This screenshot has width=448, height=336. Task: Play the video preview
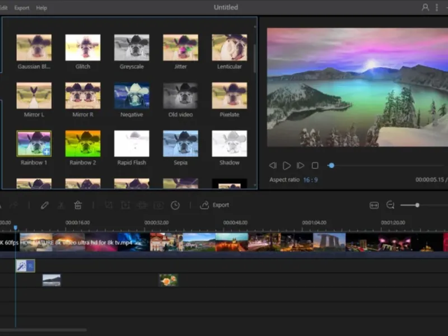click(287, 166)
